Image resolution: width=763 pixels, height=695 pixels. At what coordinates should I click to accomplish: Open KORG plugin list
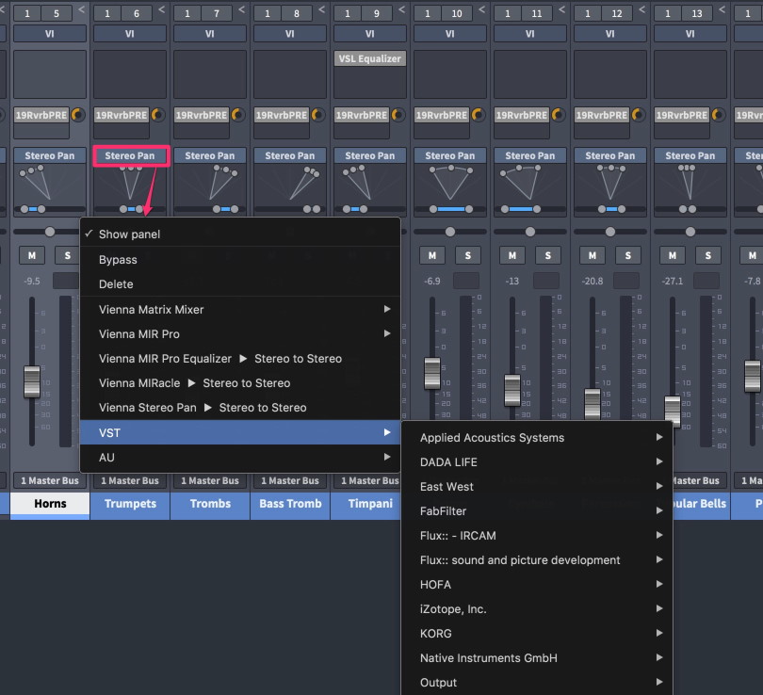[x=537, y=633]
